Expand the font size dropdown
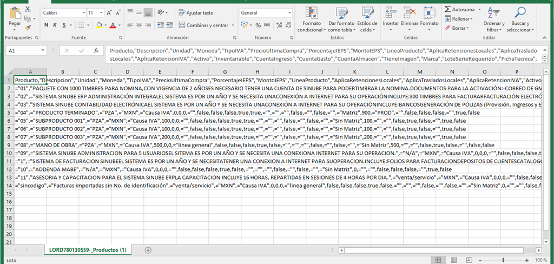 pos(102,12)
